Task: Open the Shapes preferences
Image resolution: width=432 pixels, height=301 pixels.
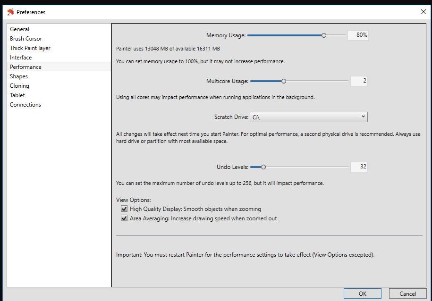Action: (59, 76)
